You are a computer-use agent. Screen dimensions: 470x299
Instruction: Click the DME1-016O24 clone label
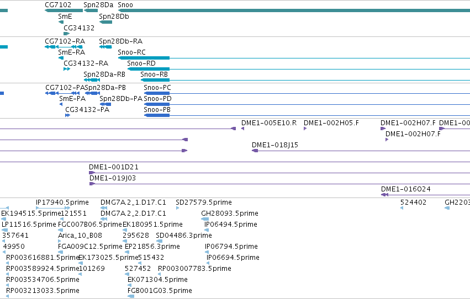405,189
